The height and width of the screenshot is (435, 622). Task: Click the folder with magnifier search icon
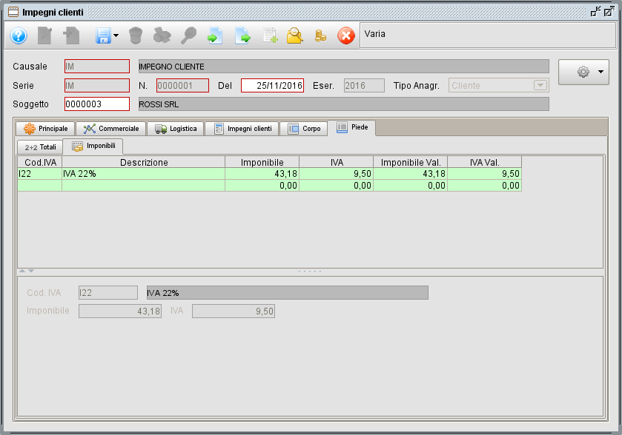[295, 36]
